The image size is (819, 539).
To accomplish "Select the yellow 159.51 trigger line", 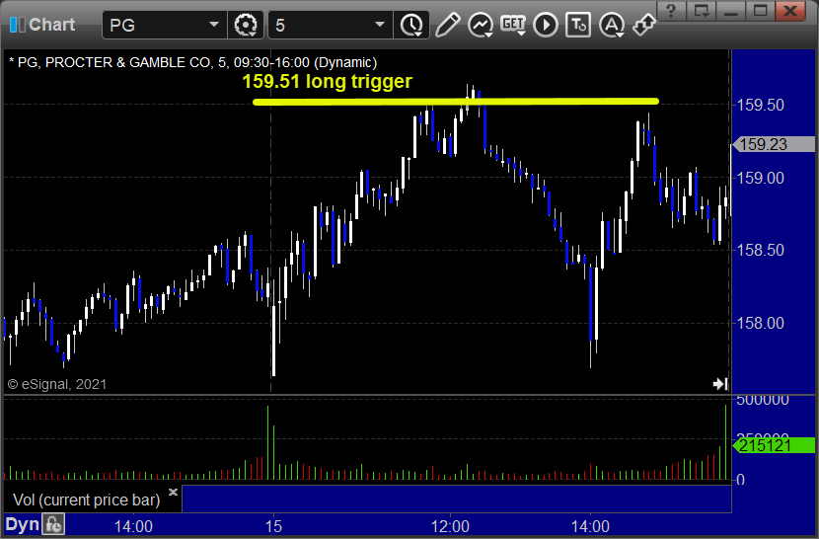I will 456,102.
